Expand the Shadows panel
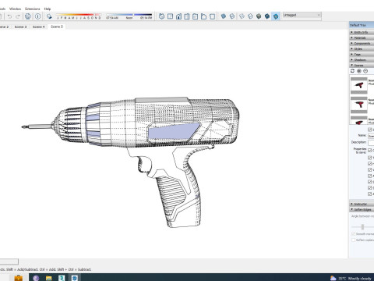374x281 pixels. pyautogui.click(x=362, y=59)
